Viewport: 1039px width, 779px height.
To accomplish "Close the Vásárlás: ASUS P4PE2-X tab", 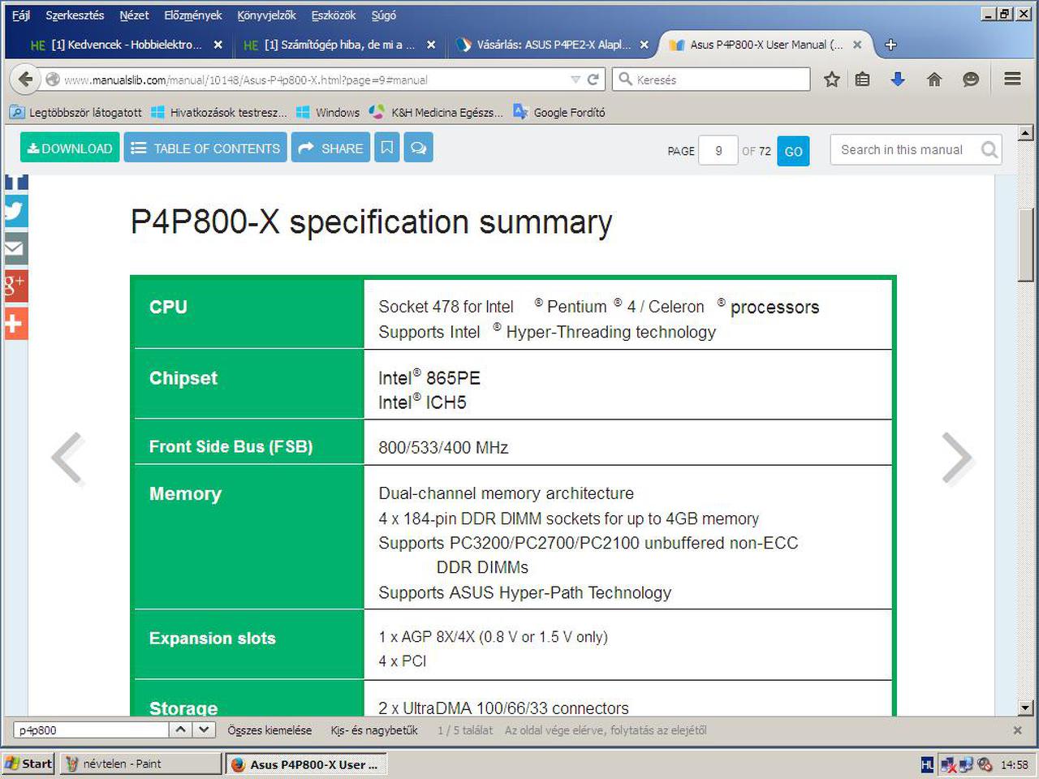I will 644,45.
